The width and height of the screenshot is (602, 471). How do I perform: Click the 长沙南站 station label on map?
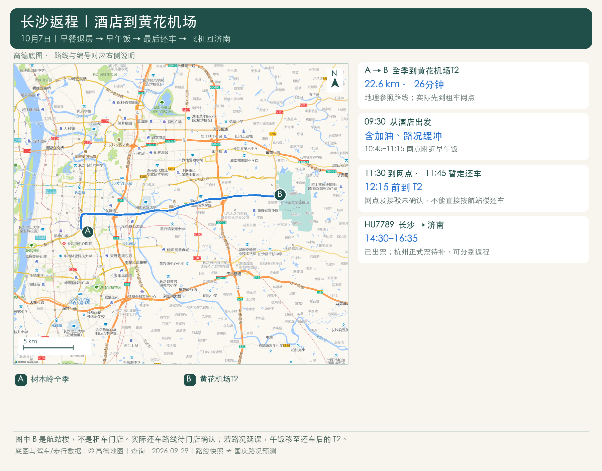coord(129,244)
